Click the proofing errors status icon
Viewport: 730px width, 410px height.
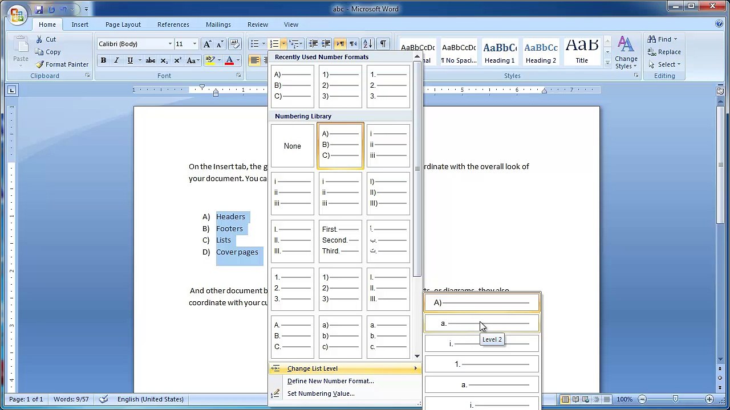coord(103,399)
